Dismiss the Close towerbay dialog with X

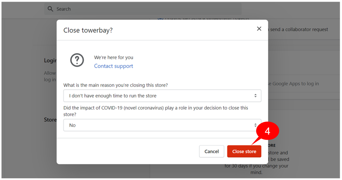pos(259,29)
